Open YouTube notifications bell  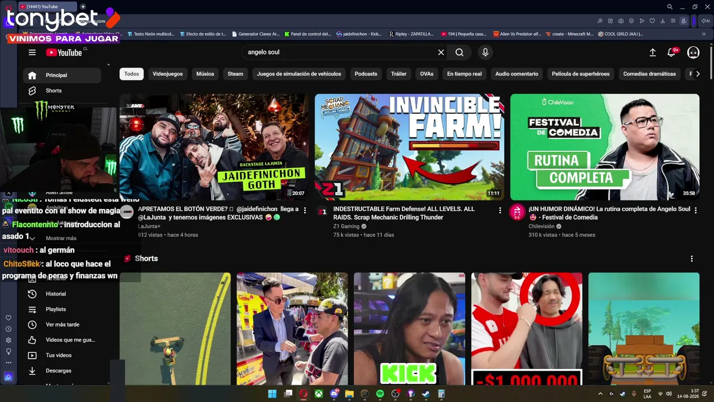click(x=672, y=52)
